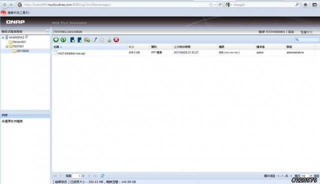
Task: Click the Trend Micro toolbar icon
Action: coord(3,12)
